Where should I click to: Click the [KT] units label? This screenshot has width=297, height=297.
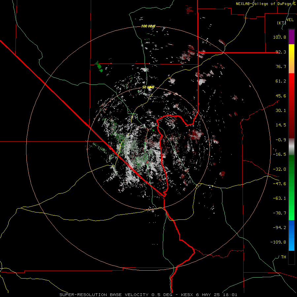pos(281,23)
